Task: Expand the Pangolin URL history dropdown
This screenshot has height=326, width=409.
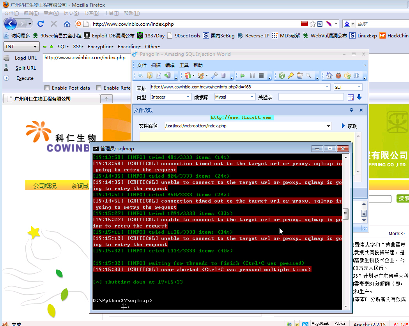Action: click(x=327, y=87)
